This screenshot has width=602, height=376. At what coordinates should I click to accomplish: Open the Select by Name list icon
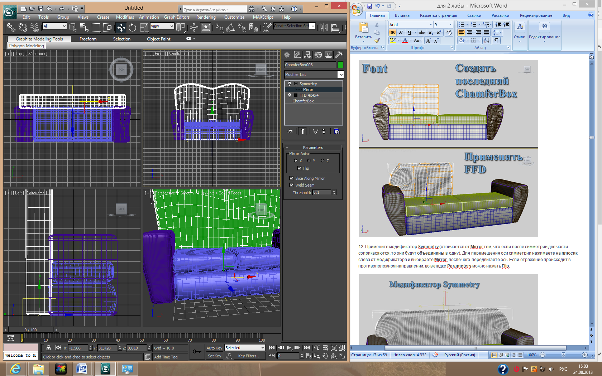(84, 27)
